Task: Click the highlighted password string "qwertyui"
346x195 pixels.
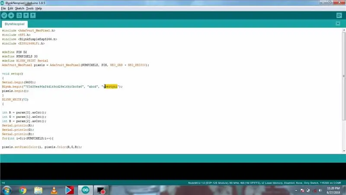Action: pos(110,87)
